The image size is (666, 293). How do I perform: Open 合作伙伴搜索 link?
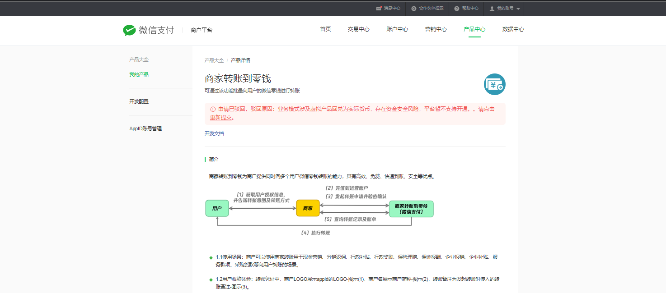point(431,9)
